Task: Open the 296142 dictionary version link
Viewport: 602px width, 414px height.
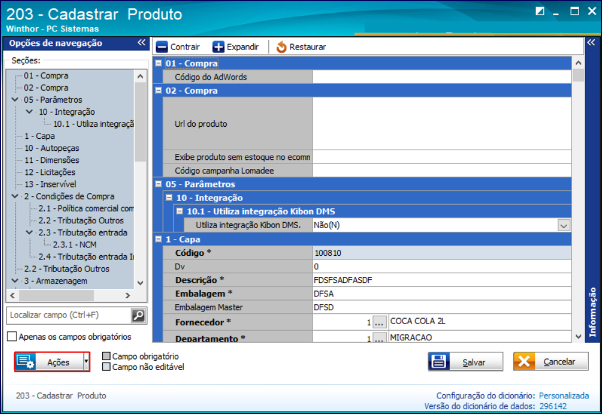Action: coord(553,406)
